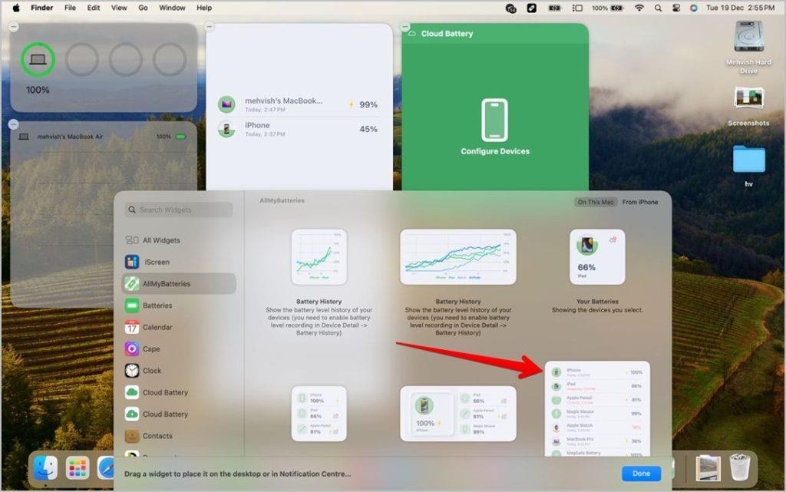
Task: Select the medium 100% iPhone widget thumbnail
Action: [457, 414]
